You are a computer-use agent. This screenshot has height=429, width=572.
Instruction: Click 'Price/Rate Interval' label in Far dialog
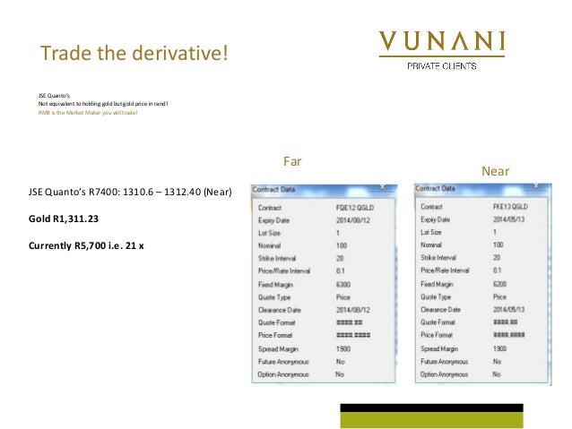[284, 271]
